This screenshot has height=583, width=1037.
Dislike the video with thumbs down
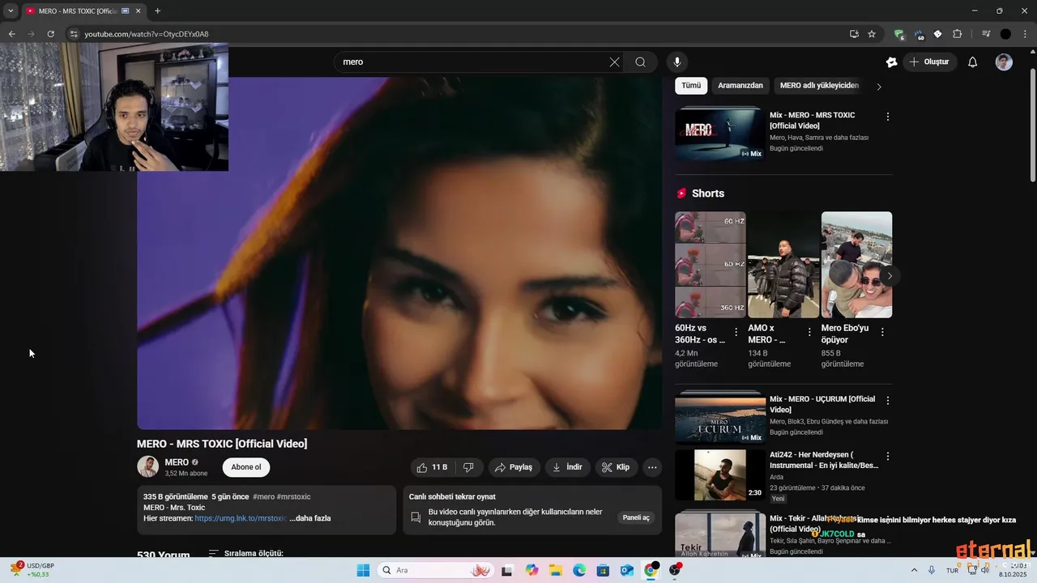click(468, 467)
